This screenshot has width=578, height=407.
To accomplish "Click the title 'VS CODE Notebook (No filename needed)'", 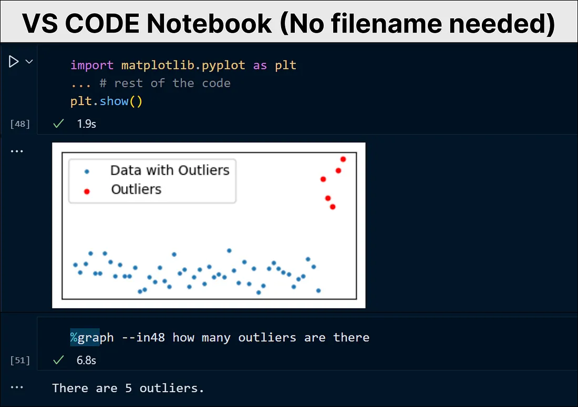I will click(288, 23).
